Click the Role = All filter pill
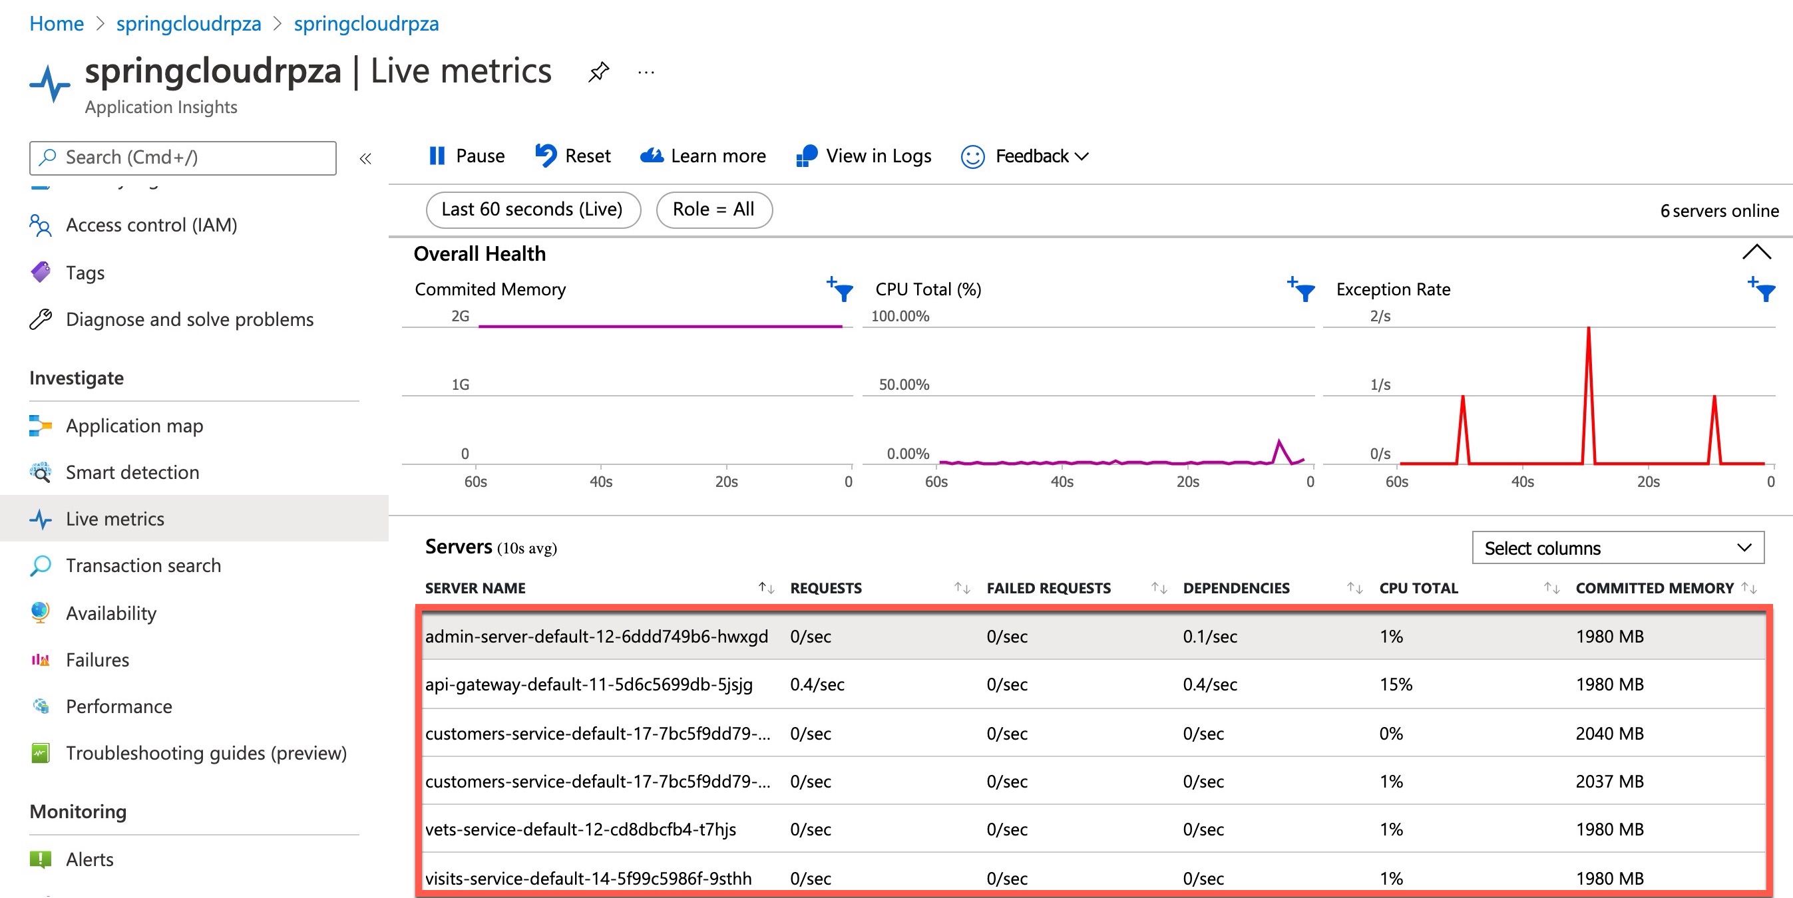The width and height of the screenshot is (1793, 898). click(713, 210)
